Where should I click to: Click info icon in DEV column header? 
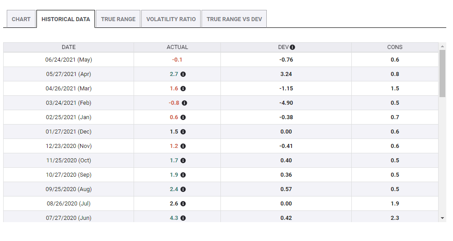(292, 47)
